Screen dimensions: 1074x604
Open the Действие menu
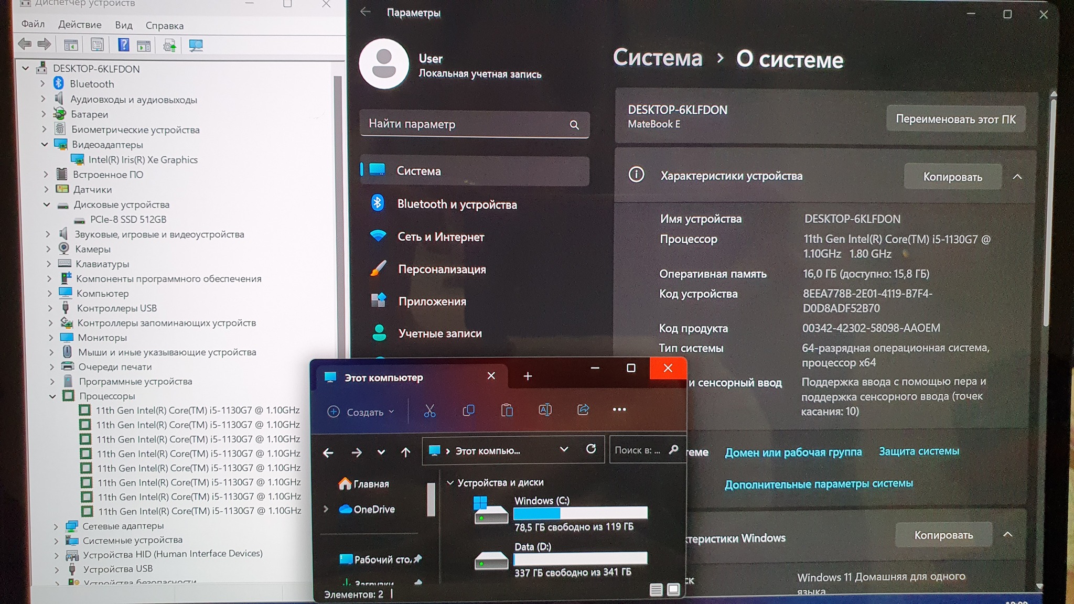80,25
